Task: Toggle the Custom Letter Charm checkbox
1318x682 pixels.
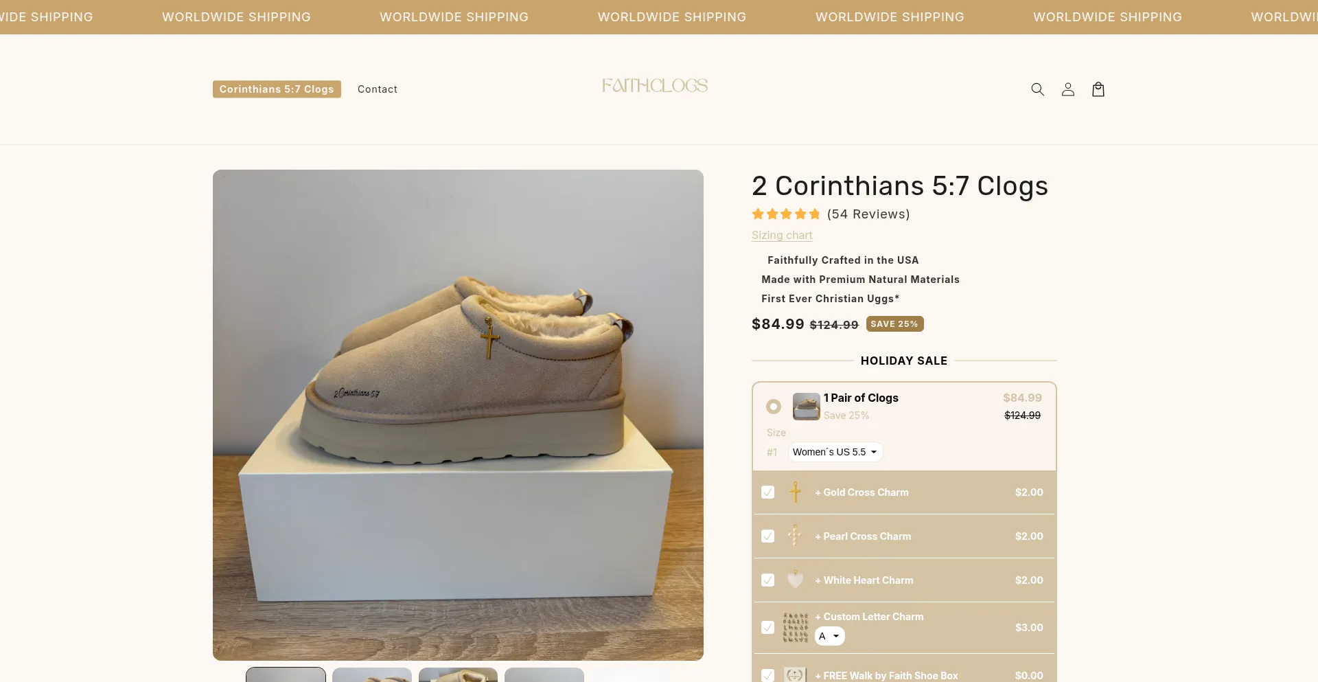Action: (768, 628)
